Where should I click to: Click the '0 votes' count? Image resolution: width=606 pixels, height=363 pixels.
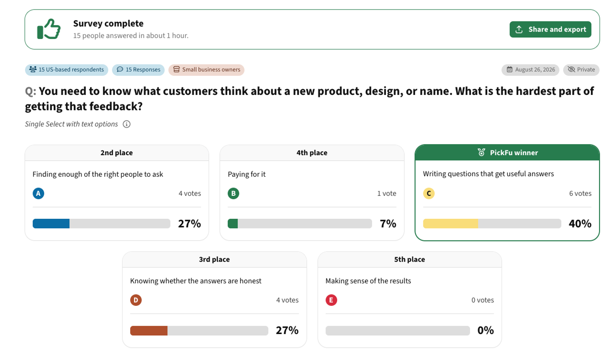[x=483, y=300]
